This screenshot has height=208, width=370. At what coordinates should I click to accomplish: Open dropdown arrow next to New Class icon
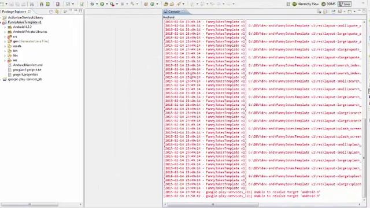(157, 4)
